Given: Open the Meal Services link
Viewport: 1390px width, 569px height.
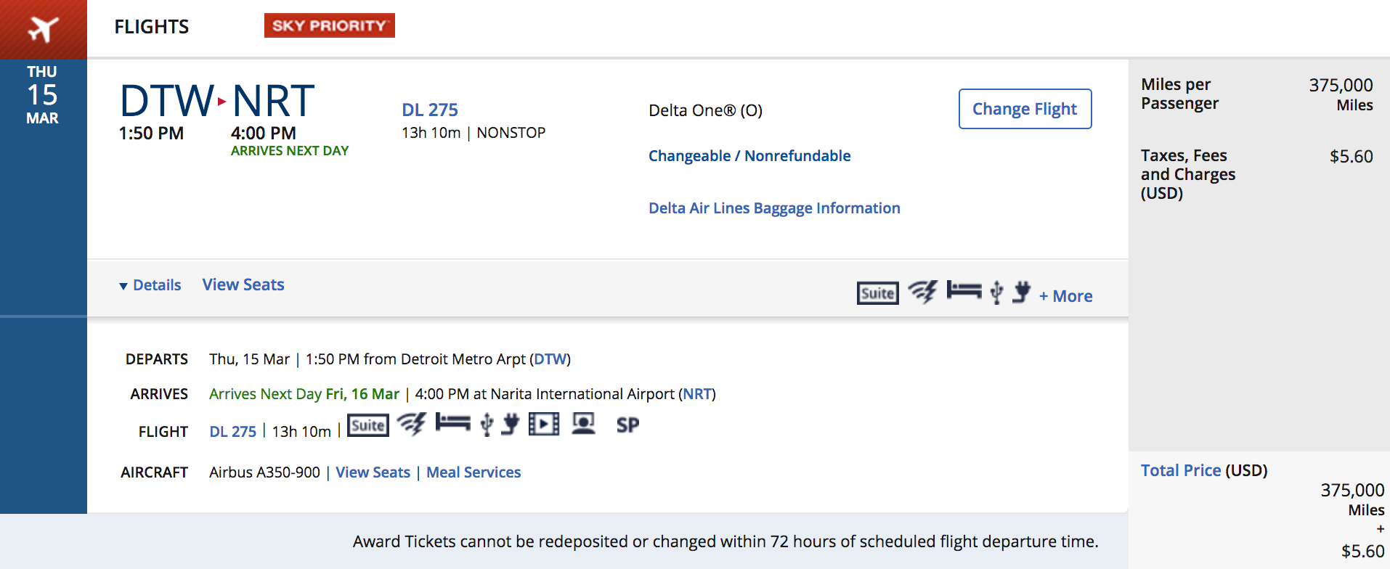Looking at the screenshot, I should [x=474, y=472].
